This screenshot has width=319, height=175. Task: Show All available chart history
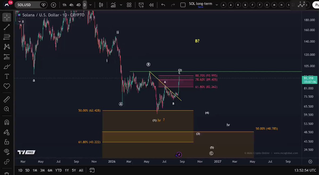[81, 170]
